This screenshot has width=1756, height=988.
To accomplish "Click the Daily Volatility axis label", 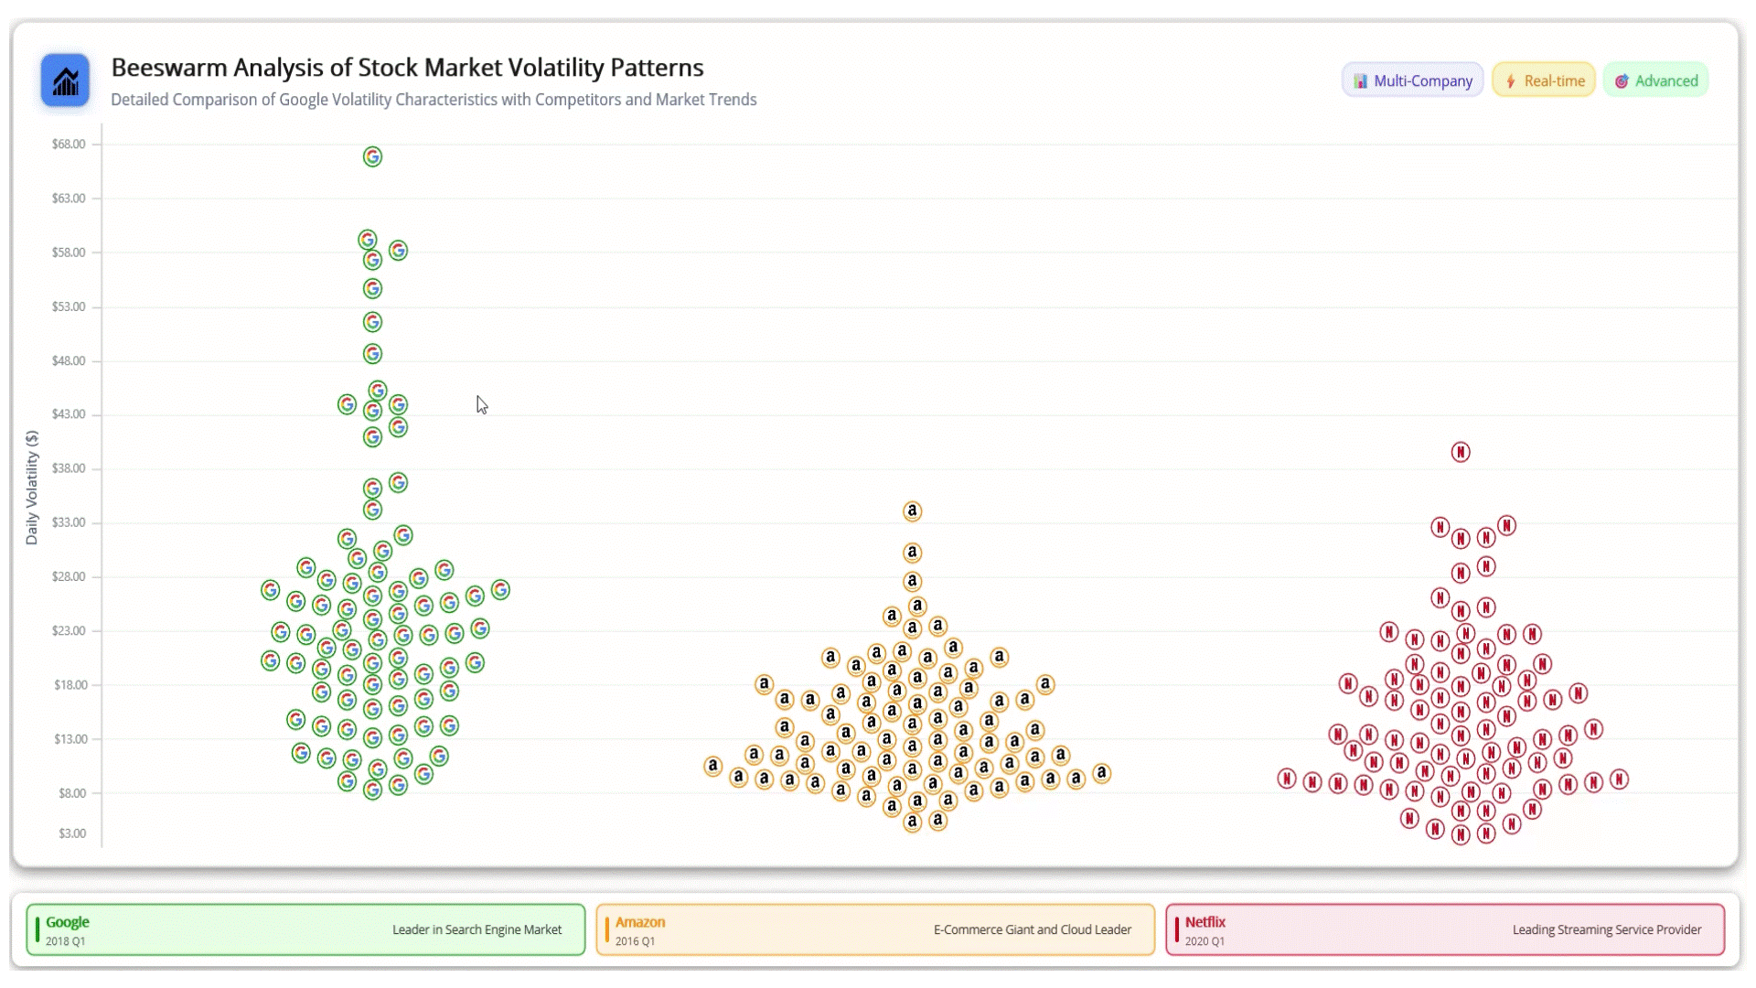I will [32, 488].
